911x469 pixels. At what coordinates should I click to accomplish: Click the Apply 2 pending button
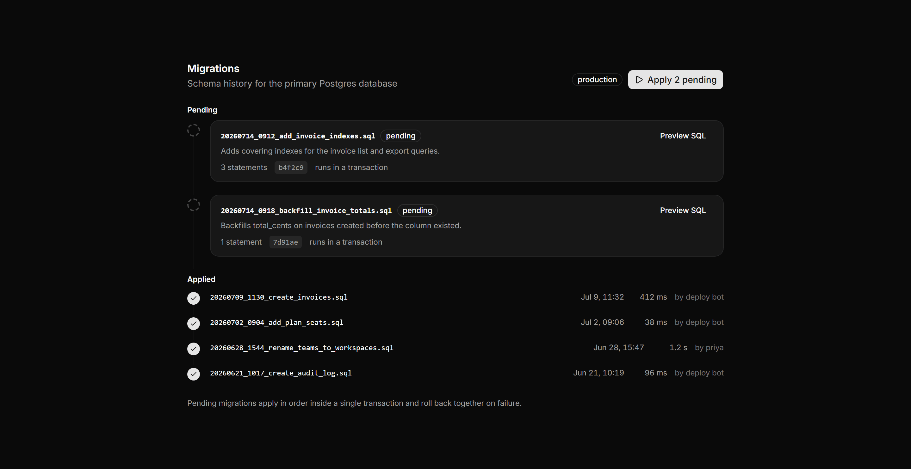point(675,80)
